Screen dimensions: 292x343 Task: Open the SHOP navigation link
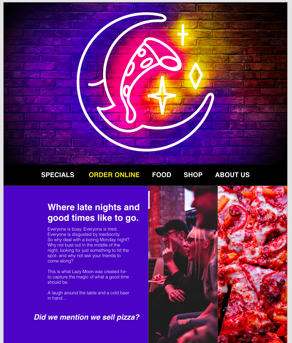click(x=193, y=175)
